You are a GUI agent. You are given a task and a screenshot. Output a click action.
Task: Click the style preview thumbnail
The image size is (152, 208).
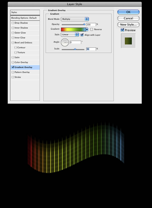point(128,41)
